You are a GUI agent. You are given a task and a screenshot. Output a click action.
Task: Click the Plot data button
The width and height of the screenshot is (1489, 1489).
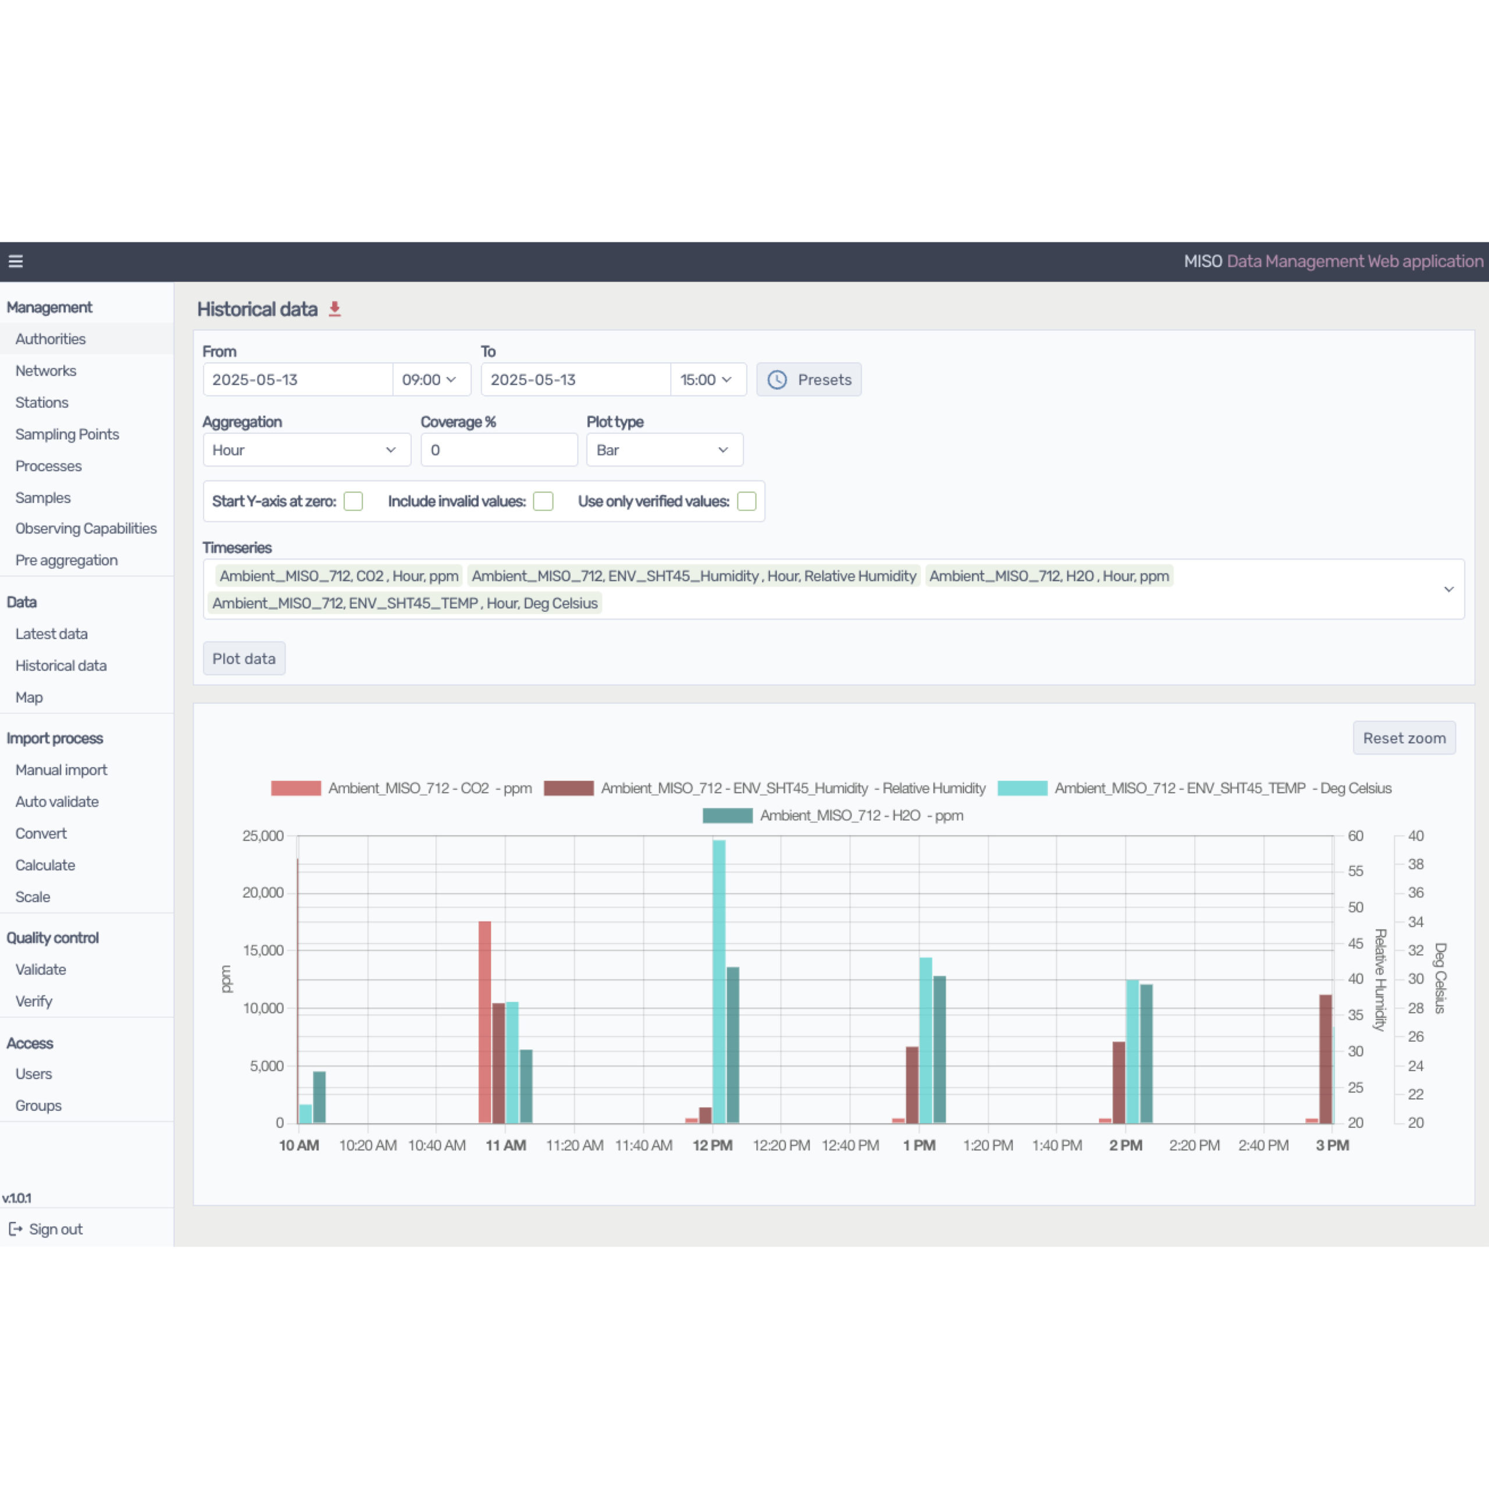coord(244,658)
